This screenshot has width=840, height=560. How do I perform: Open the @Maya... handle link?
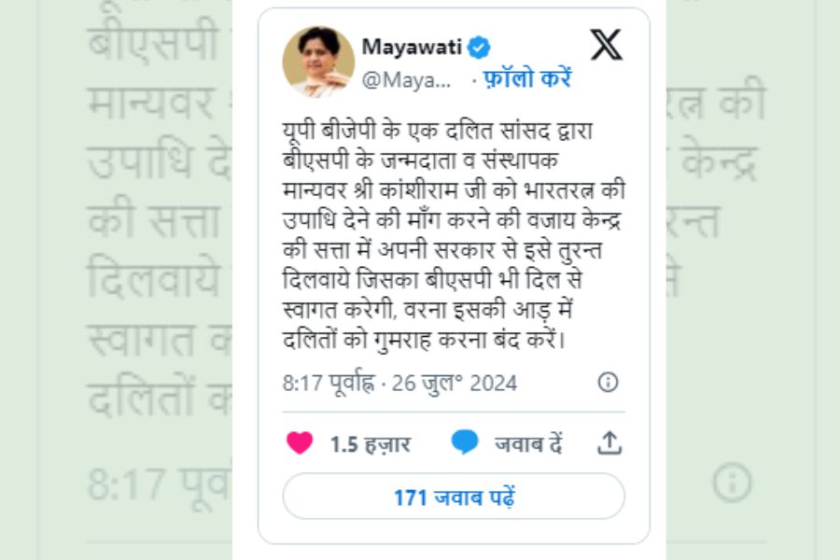[x=406, y=80]
